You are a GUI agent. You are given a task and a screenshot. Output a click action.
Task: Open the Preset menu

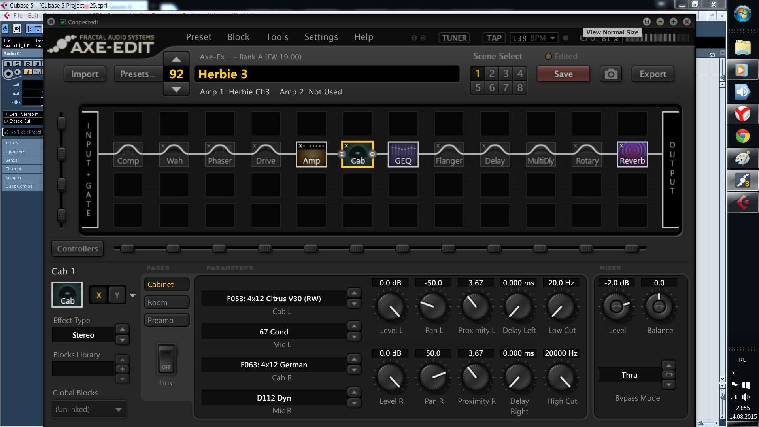199,37
